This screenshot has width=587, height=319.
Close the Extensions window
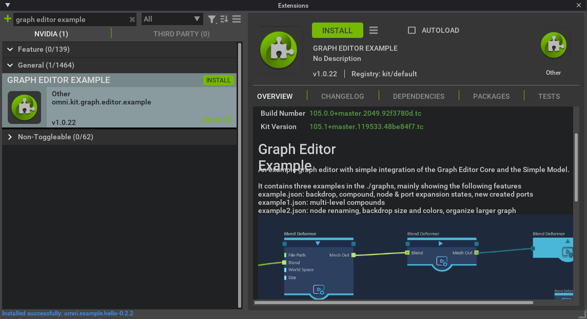(579, 5)
